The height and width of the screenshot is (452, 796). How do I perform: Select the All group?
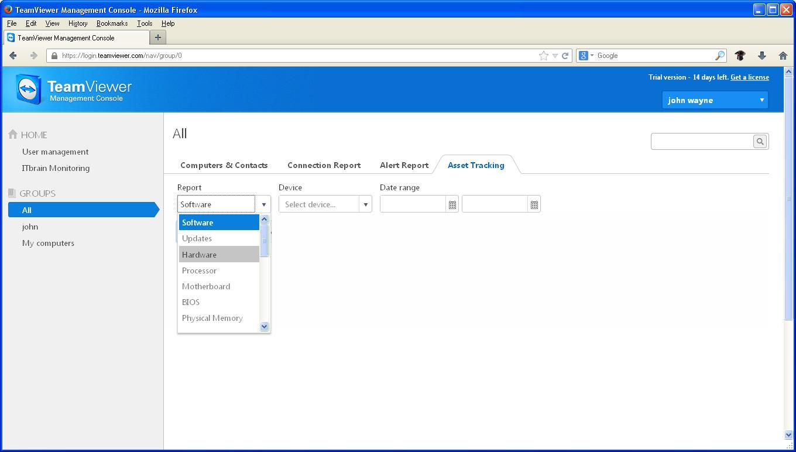[83, 210]
